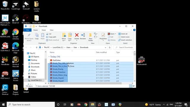Select Pictures in navigation pane
This screenshot has width=190, height=107.
click(32, 73)
